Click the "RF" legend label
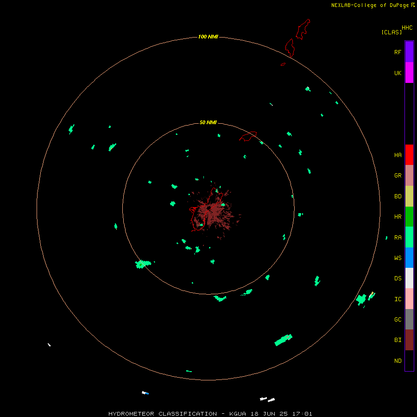The height and width of the screenshot is (417, 417). click(x=398, y=52)
